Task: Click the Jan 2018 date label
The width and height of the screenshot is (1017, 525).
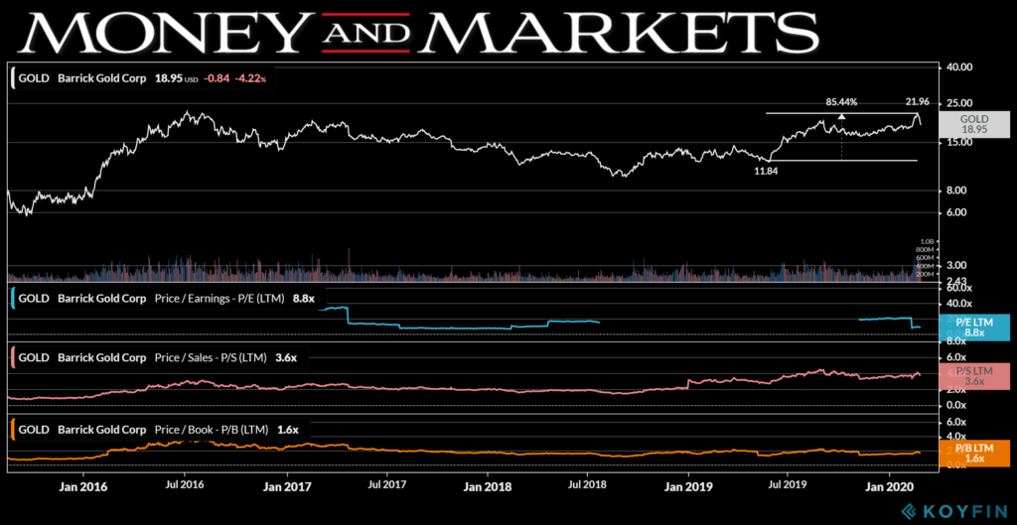Action: pos(490,485)
